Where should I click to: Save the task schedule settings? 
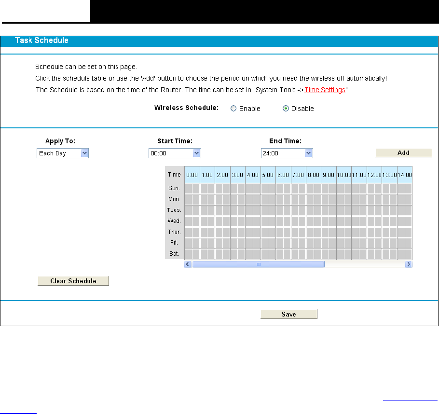288,315
